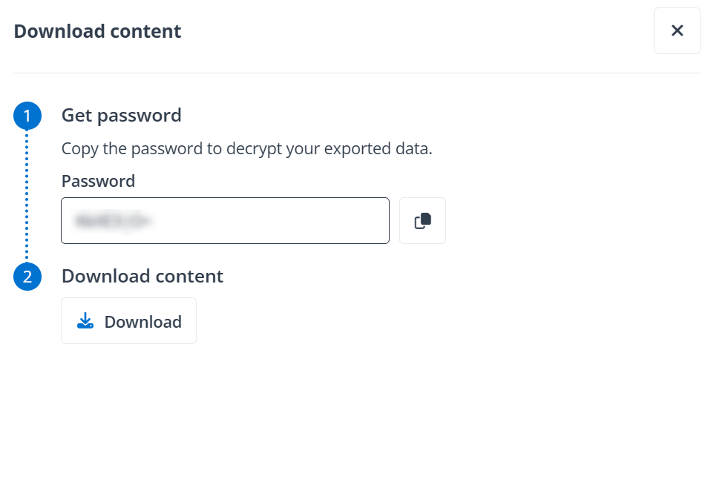Click the Get password heading

pos(121,116)
